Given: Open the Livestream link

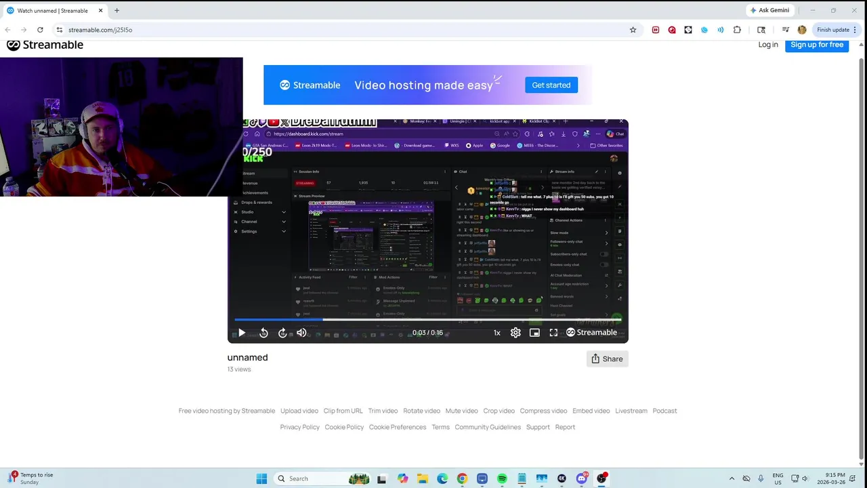Looking at the screenshot, I should 631,411.
